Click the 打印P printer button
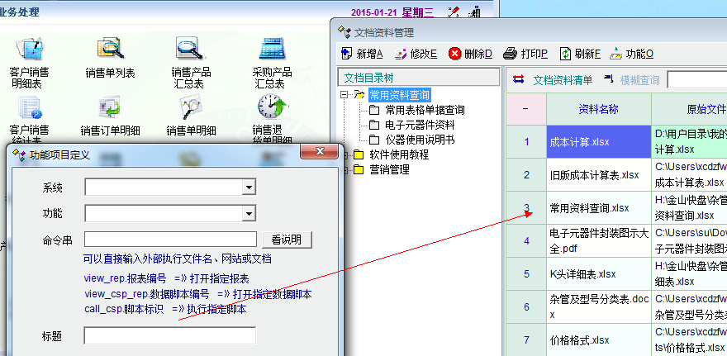The height and width of the screenshot is (356, 727). 525,54
